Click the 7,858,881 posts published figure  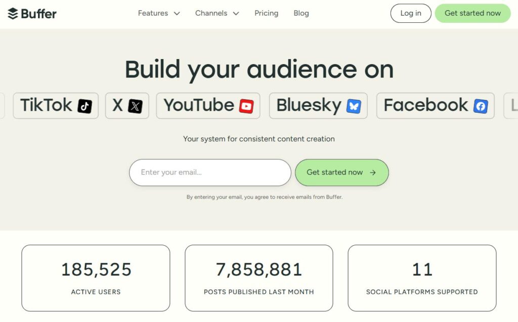(x=259, y=269)
